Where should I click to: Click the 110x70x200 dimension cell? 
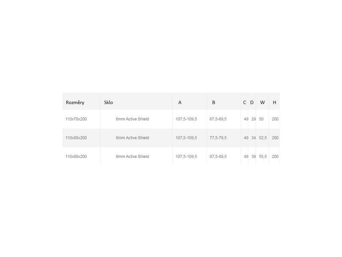76,119
